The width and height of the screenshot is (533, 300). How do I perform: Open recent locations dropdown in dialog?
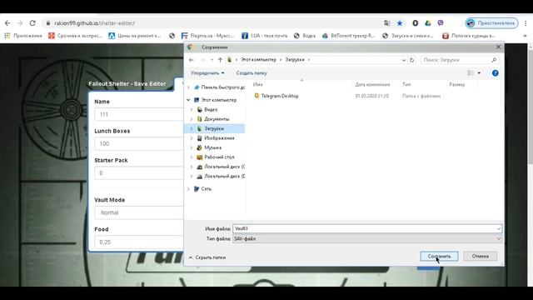click(212, 60)
